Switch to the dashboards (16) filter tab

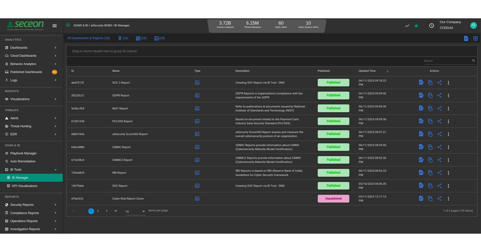[141, 38]
